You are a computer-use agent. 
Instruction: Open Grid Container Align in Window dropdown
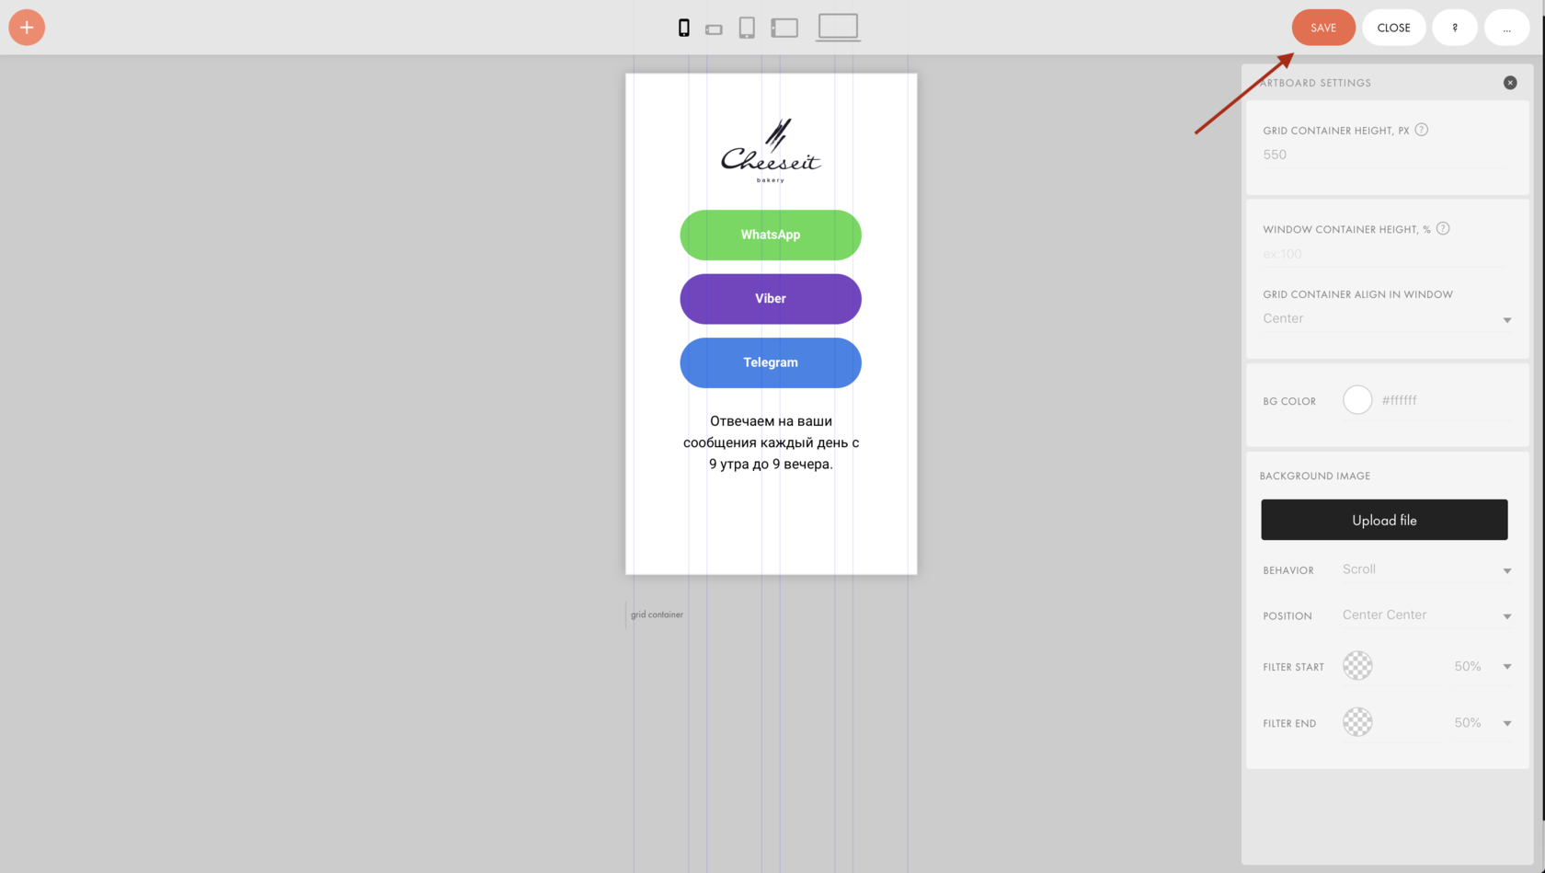coord(1387,318)
